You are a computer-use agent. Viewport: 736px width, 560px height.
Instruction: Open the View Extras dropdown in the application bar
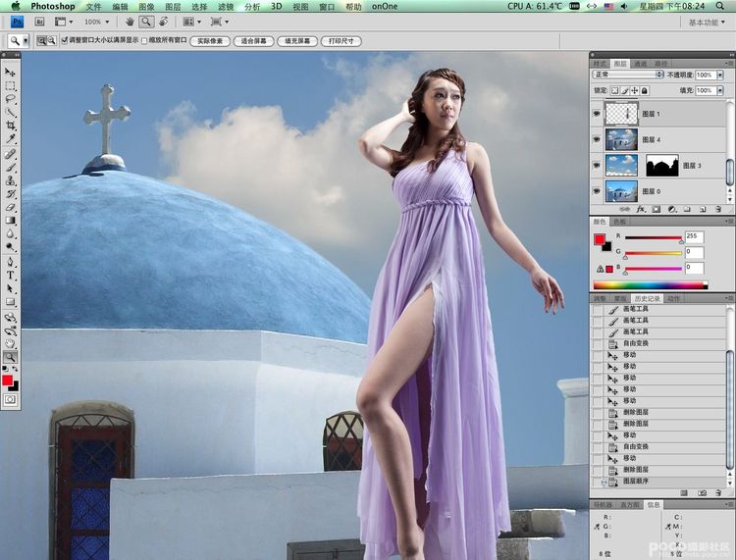(64, 22)
